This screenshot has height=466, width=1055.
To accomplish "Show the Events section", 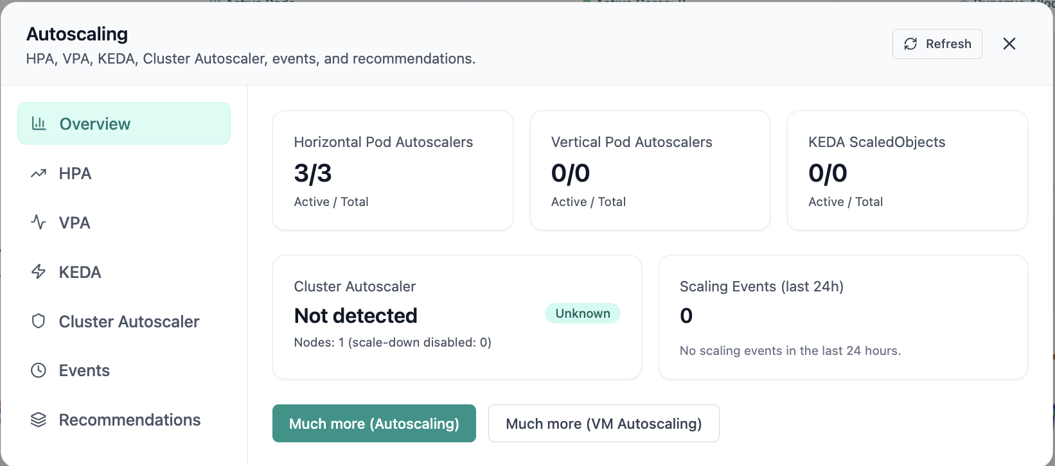I will tap(124, 370).
